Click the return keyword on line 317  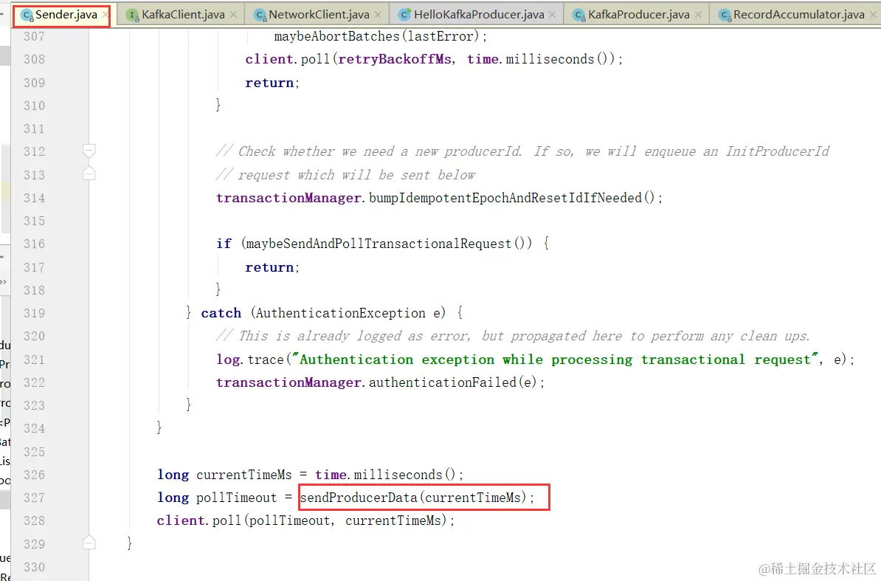pyautogui.click(x=269, y=267)
